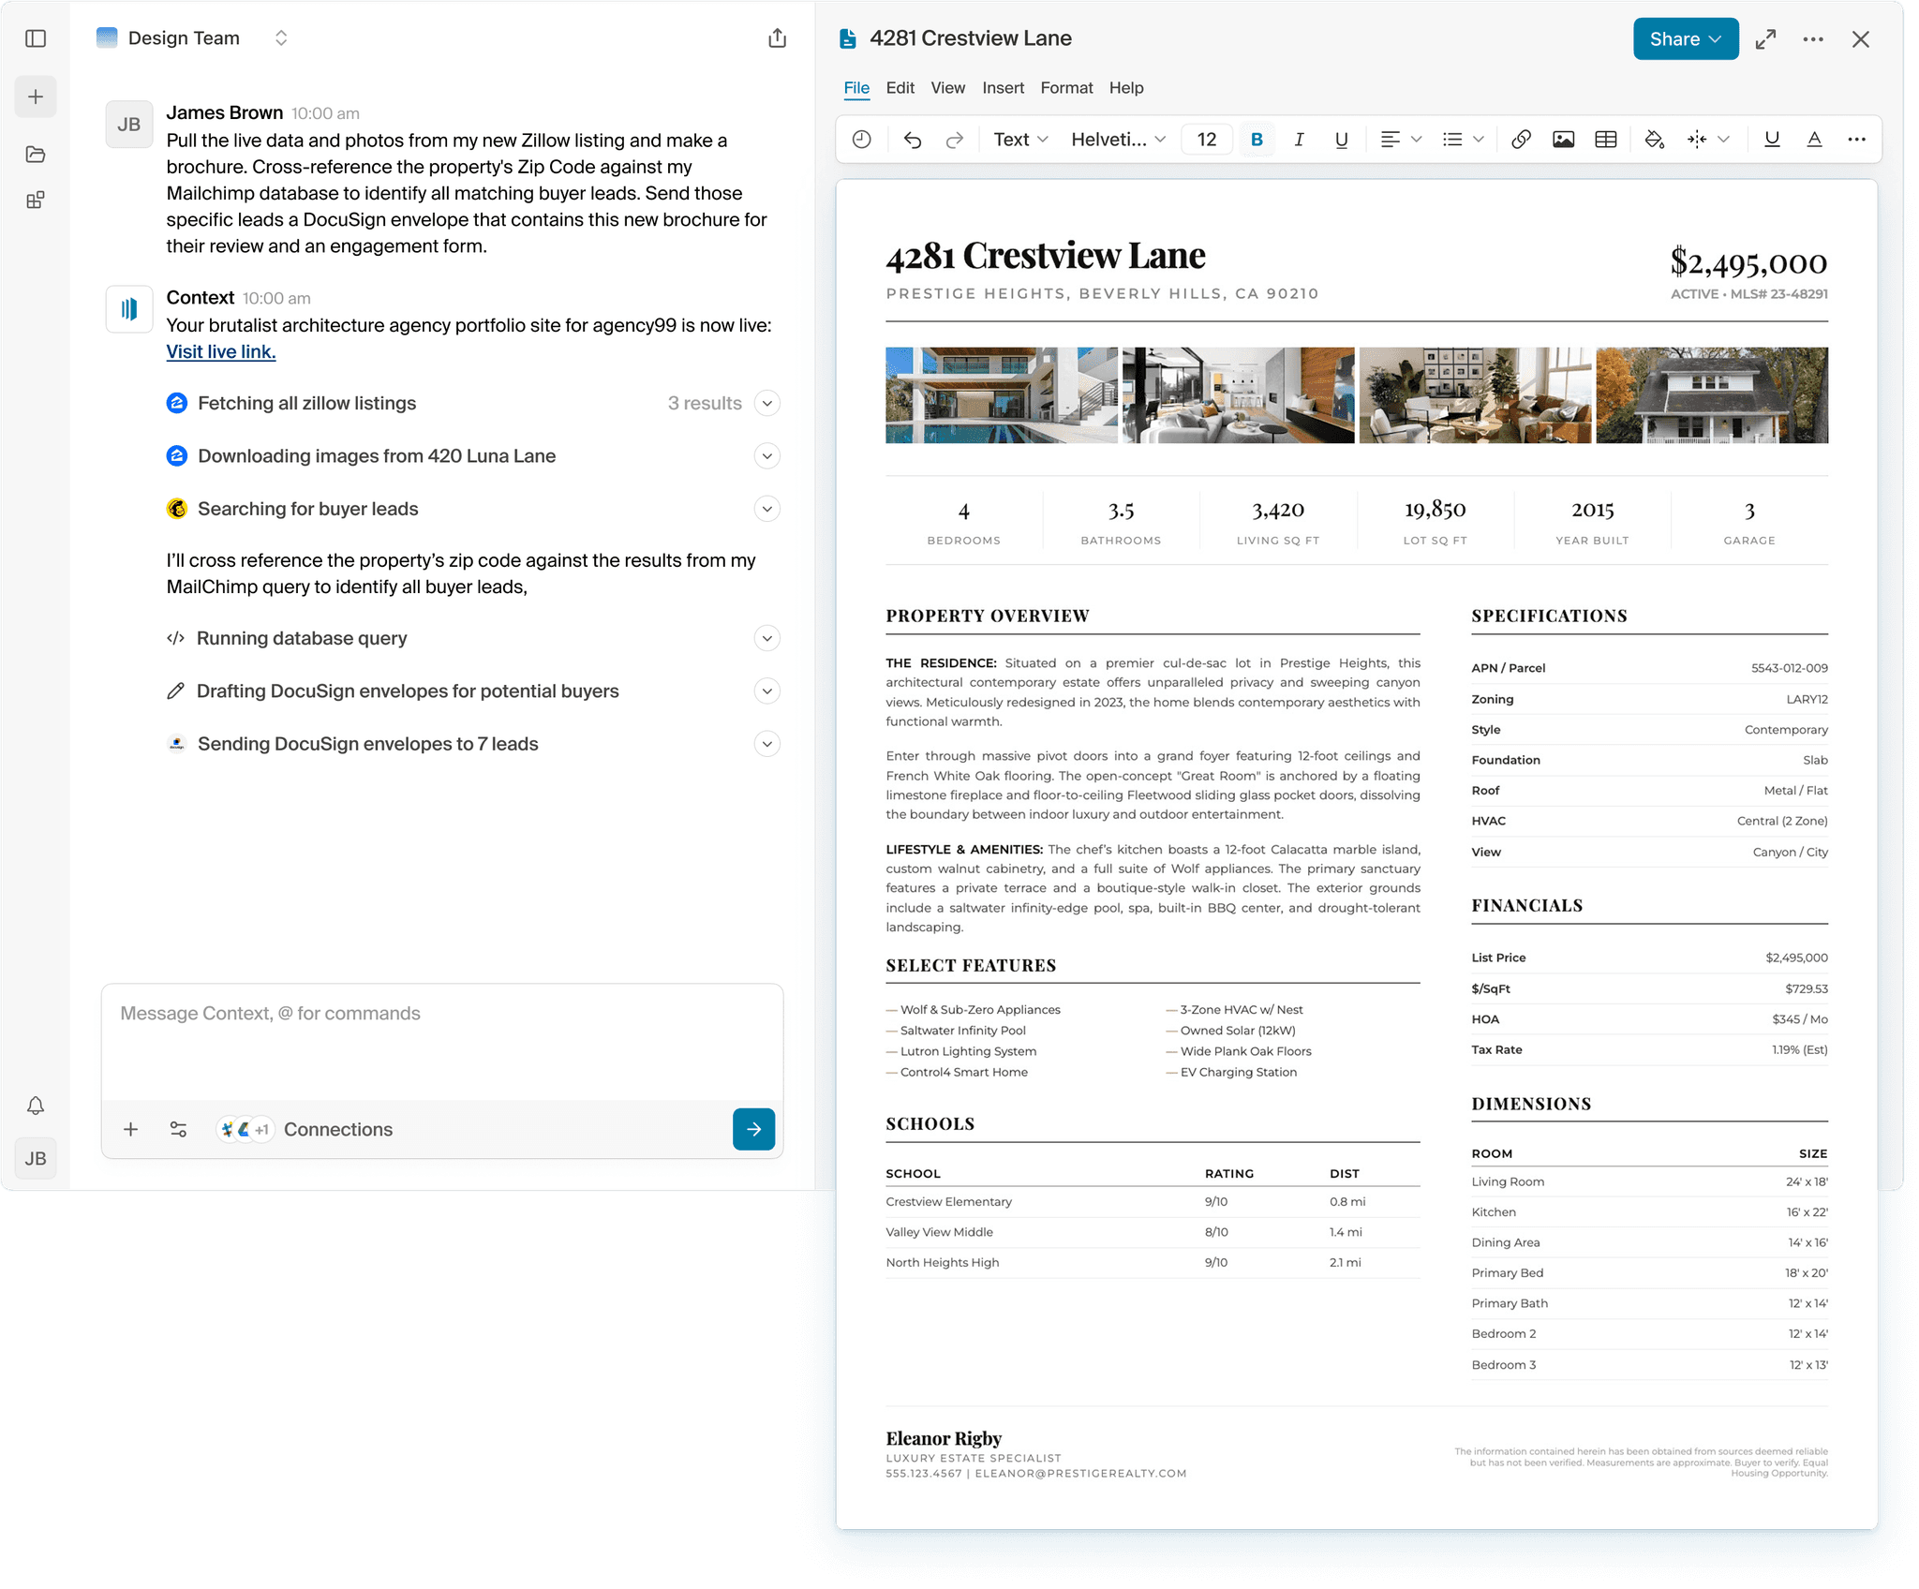Viewport: 1919px width, 1589px height.
Task: Open the Format menu
Action: 1066,88
